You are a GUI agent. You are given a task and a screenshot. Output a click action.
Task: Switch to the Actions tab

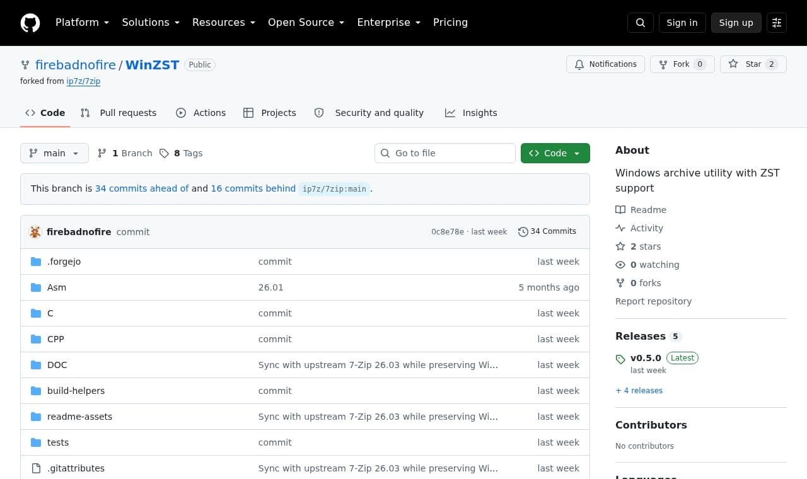pos(200,113)
